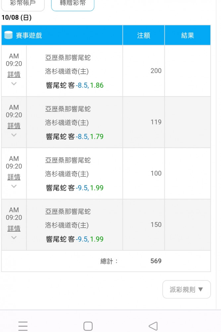The image size is (221, 332).
Task: Tap the 響尾蛇 客 -8.5, 1.79 bet line
Action: click(x=75, y=136)
